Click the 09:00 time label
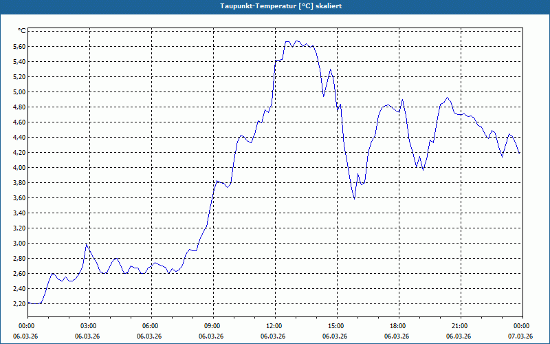Viewport: 550px width, 344px height. (x=213, y=326)
